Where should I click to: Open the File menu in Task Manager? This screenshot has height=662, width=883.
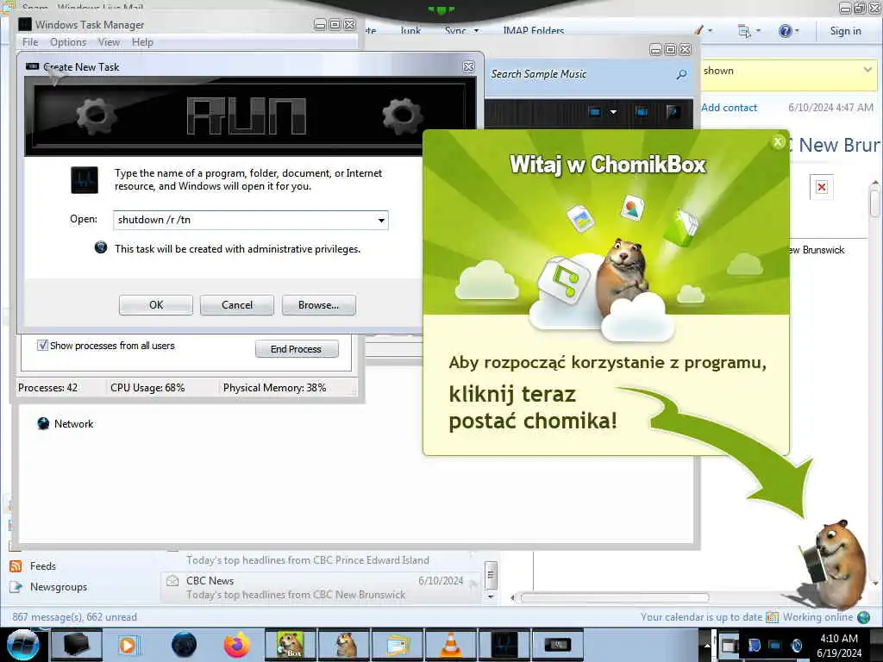30,42
